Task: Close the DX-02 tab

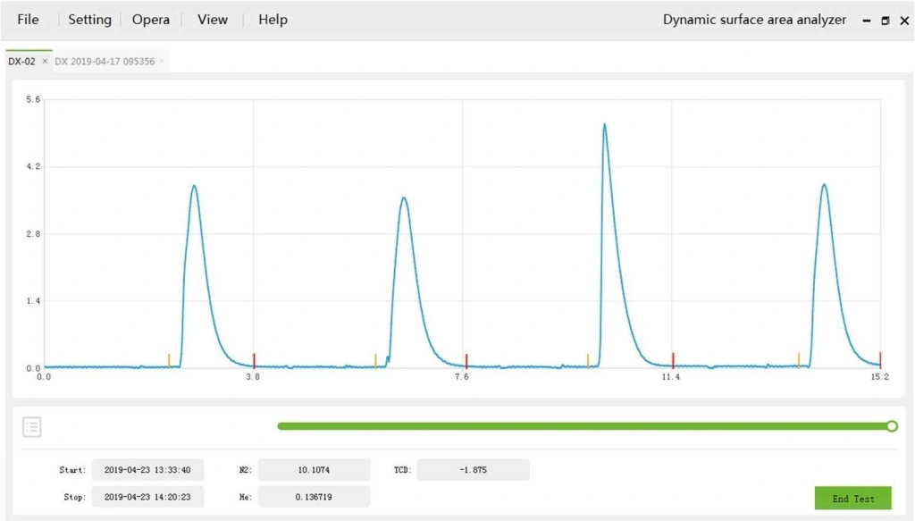Action: coord(45,62)
